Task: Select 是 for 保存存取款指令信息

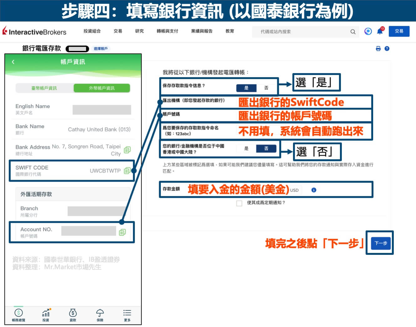Action: 246,88
